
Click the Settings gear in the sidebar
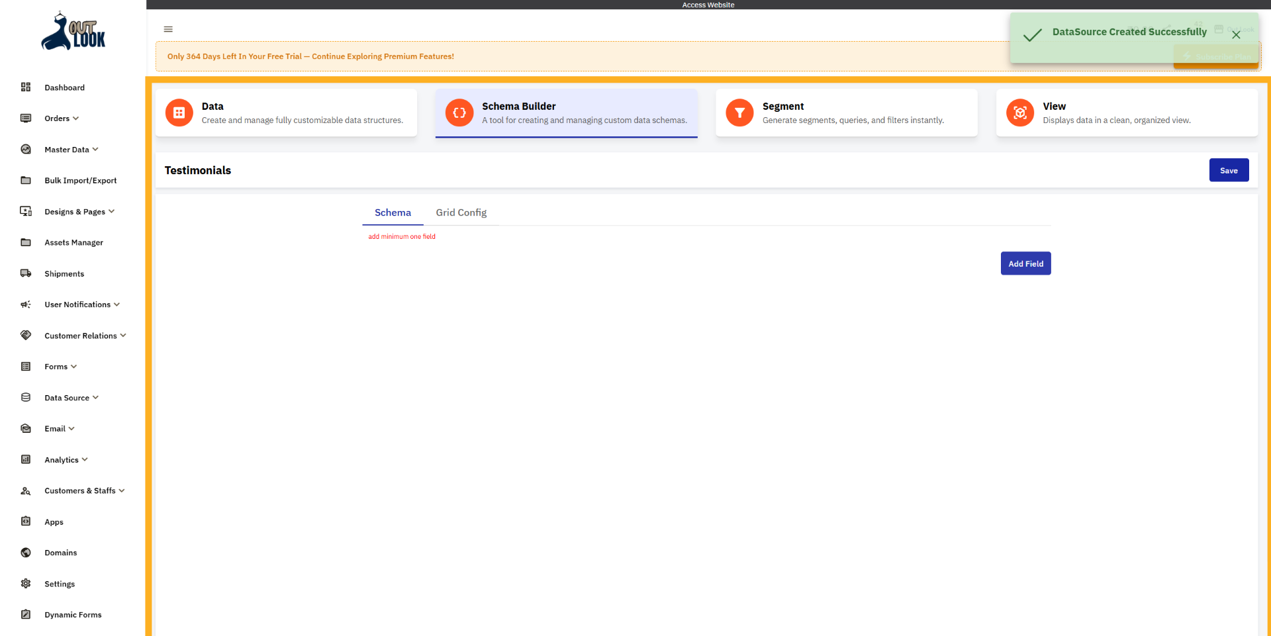(x=25, y=583)
